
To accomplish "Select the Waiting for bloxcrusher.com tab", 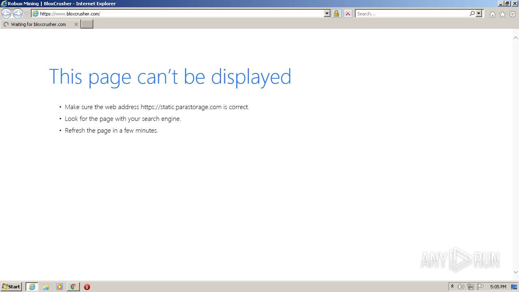I will click(x=40, y=24).
